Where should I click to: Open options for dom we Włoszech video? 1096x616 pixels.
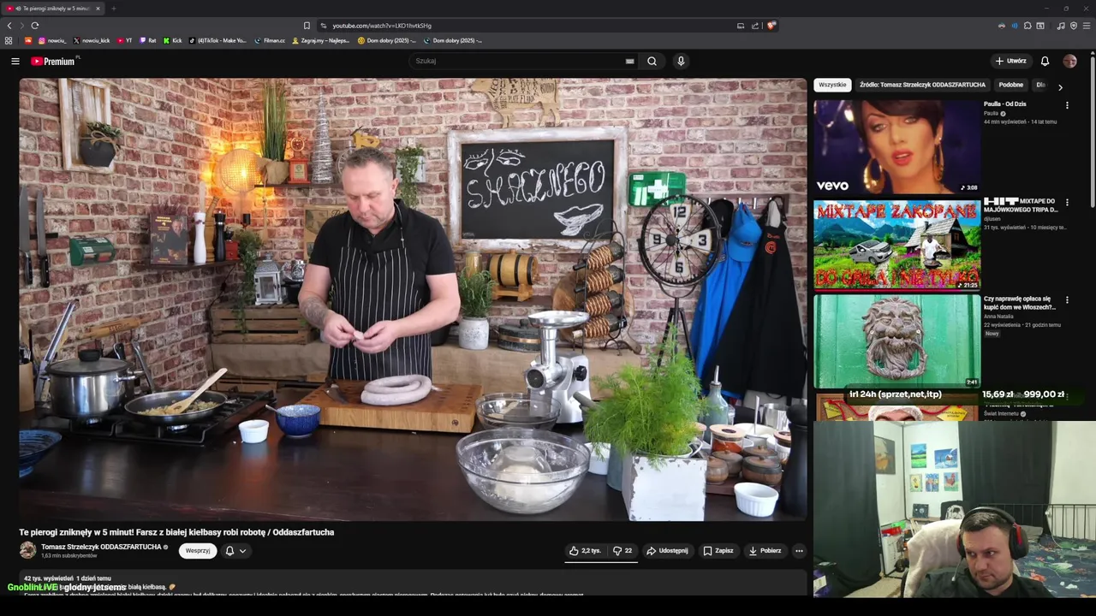(x=1067, y=300)
